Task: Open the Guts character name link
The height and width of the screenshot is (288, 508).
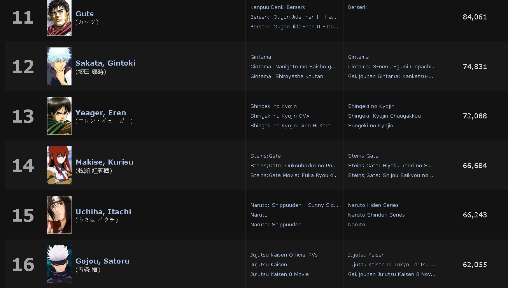Action: 84,14
